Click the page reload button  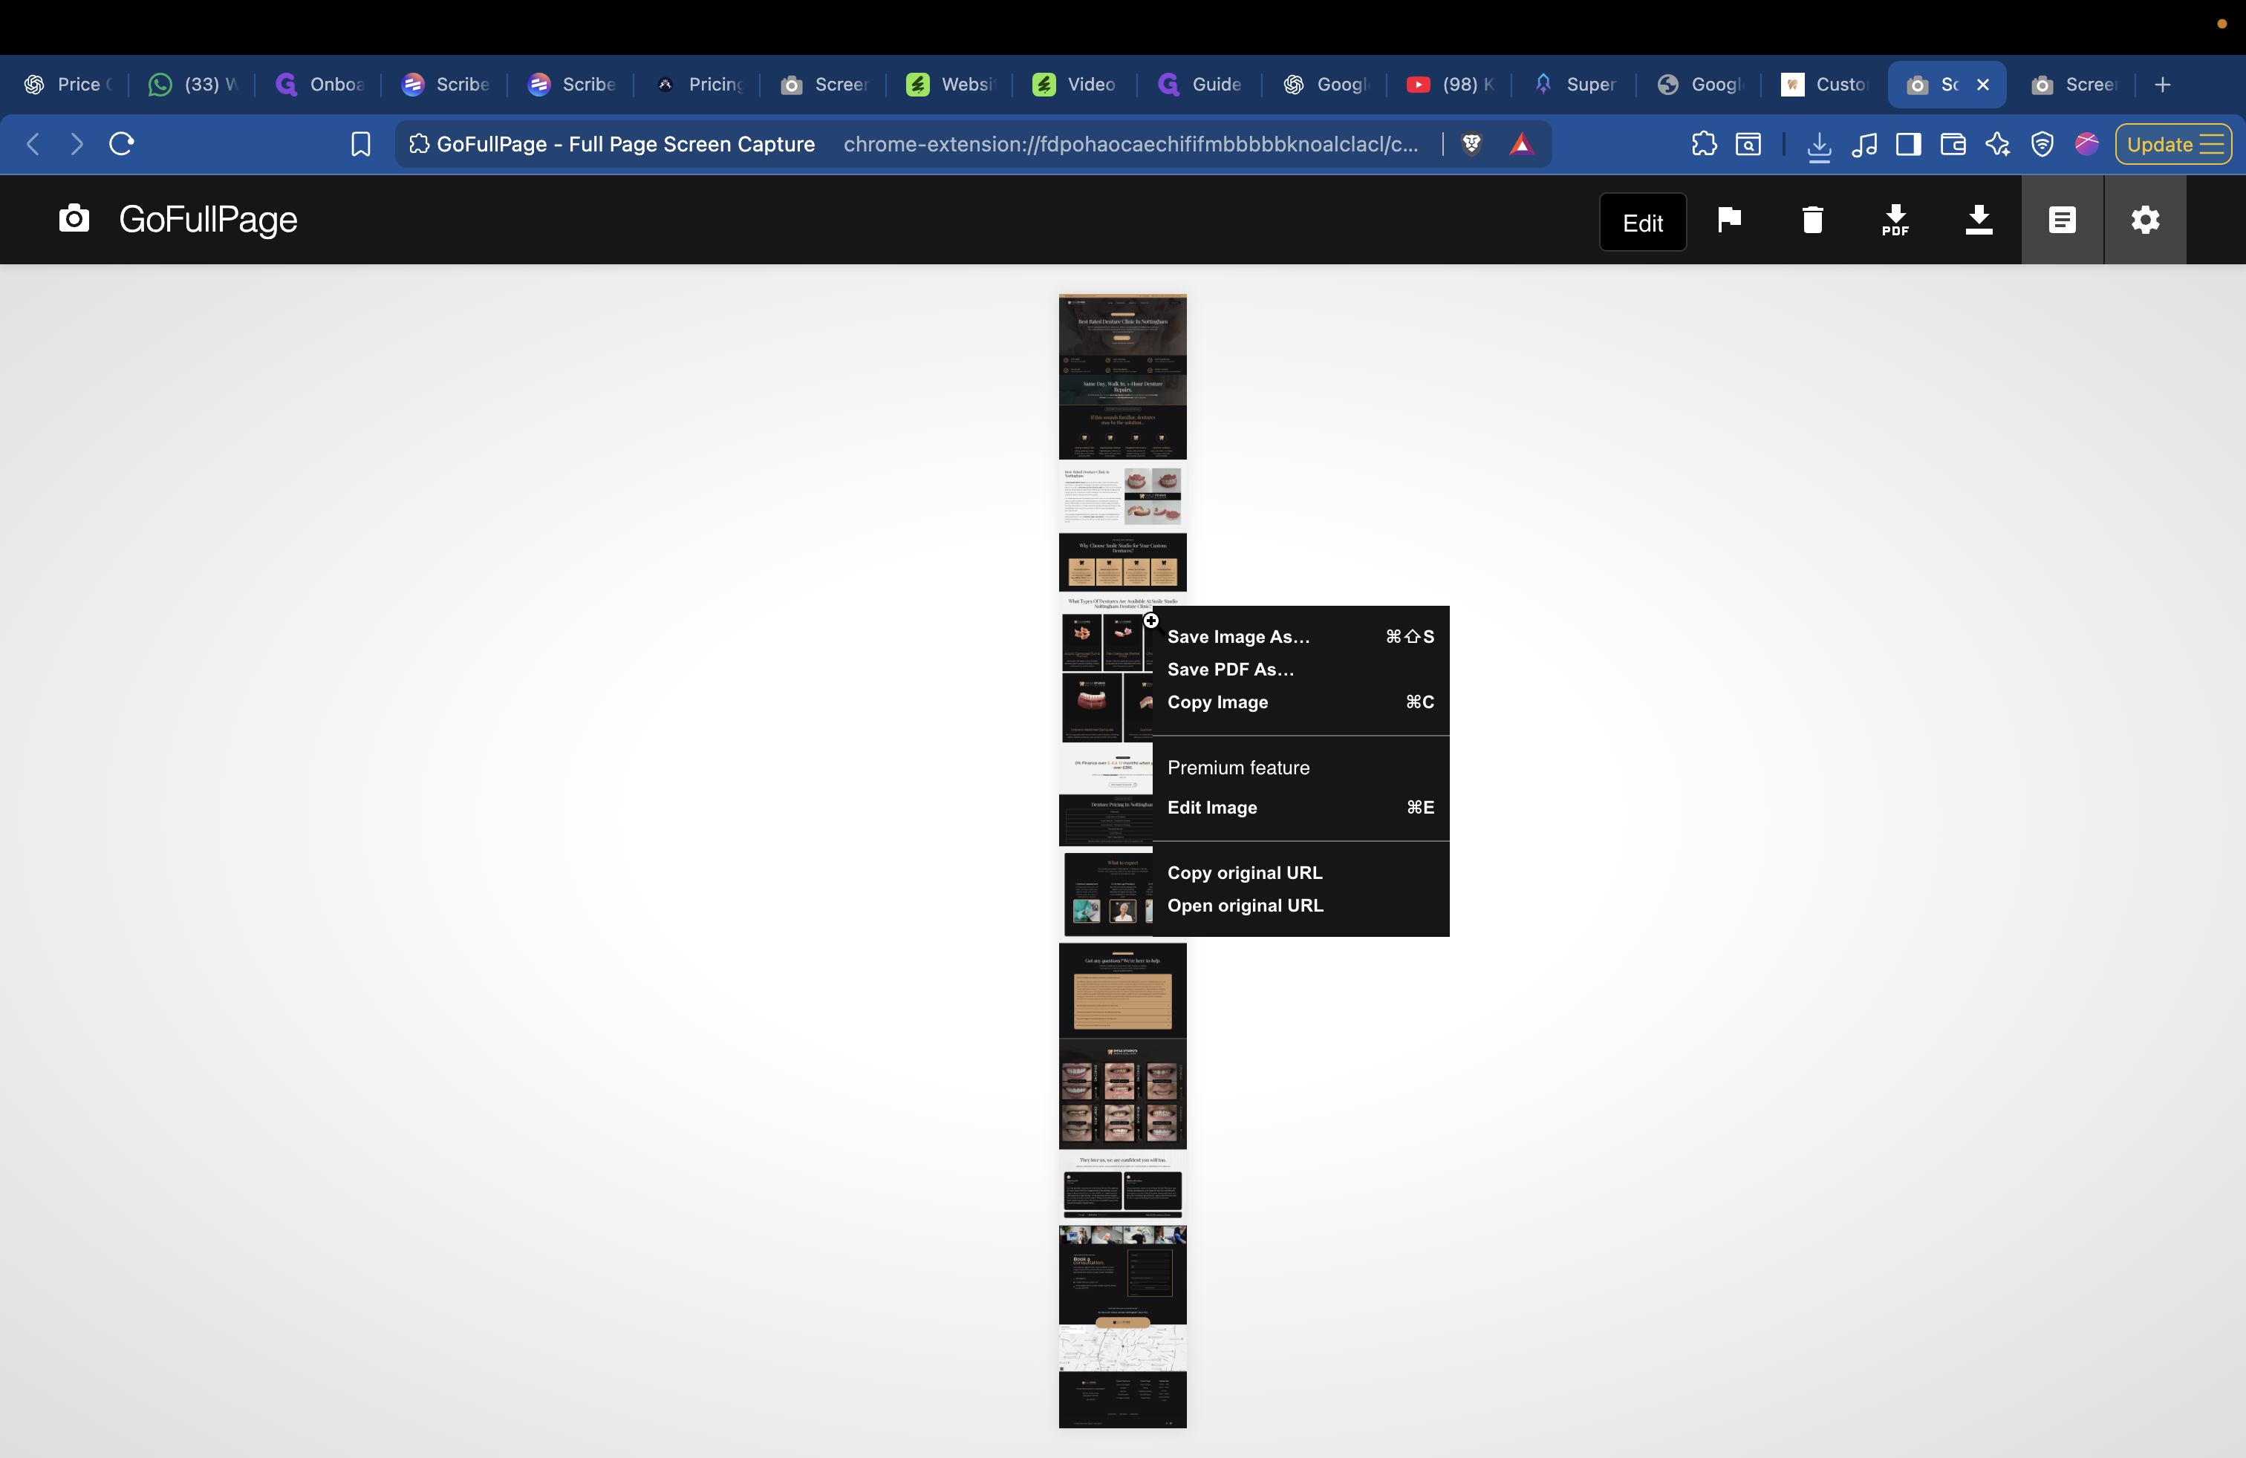[122, 144]
